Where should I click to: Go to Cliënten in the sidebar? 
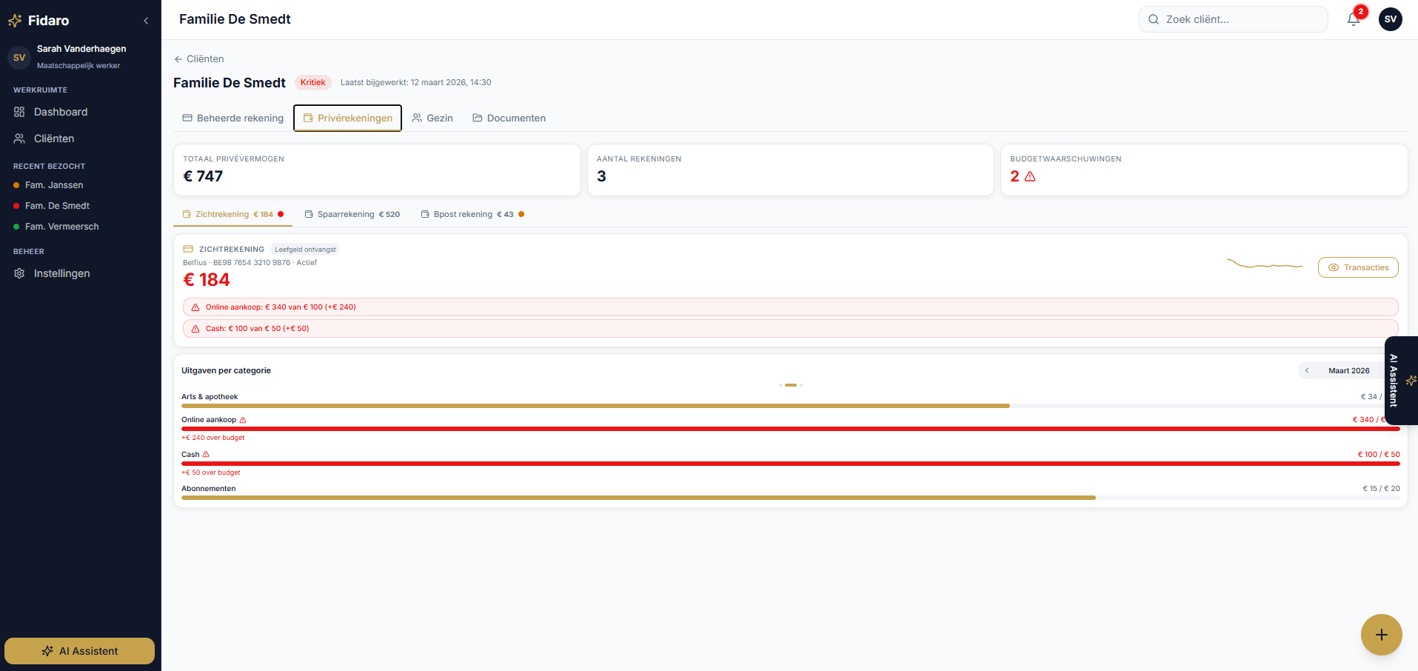(54, 138)
